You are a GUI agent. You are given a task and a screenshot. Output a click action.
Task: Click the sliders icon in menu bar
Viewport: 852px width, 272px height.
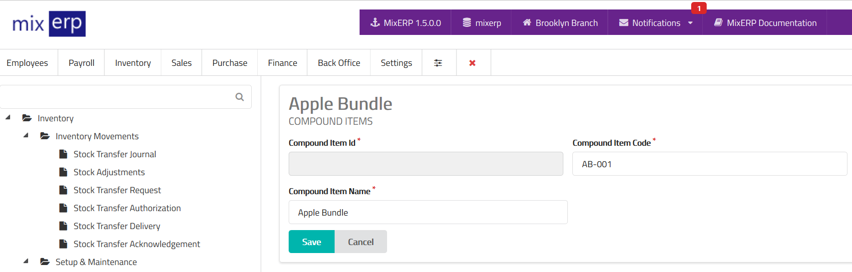click(438, 63)
